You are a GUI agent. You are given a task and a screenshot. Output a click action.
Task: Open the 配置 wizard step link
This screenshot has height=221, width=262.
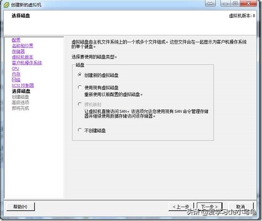(16, 40)
